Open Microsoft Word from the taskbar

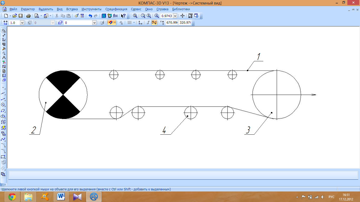click(61, 196)
